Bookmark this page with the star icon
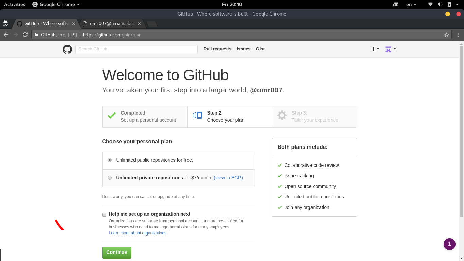This screenshot has width=464, height=261. click(447, 35)
